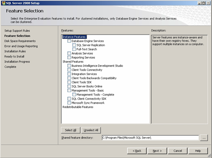This screenshot has height=158, width=212.
Task: Click the Select All button
Action: pyautogui.click(x=71, y=130)
